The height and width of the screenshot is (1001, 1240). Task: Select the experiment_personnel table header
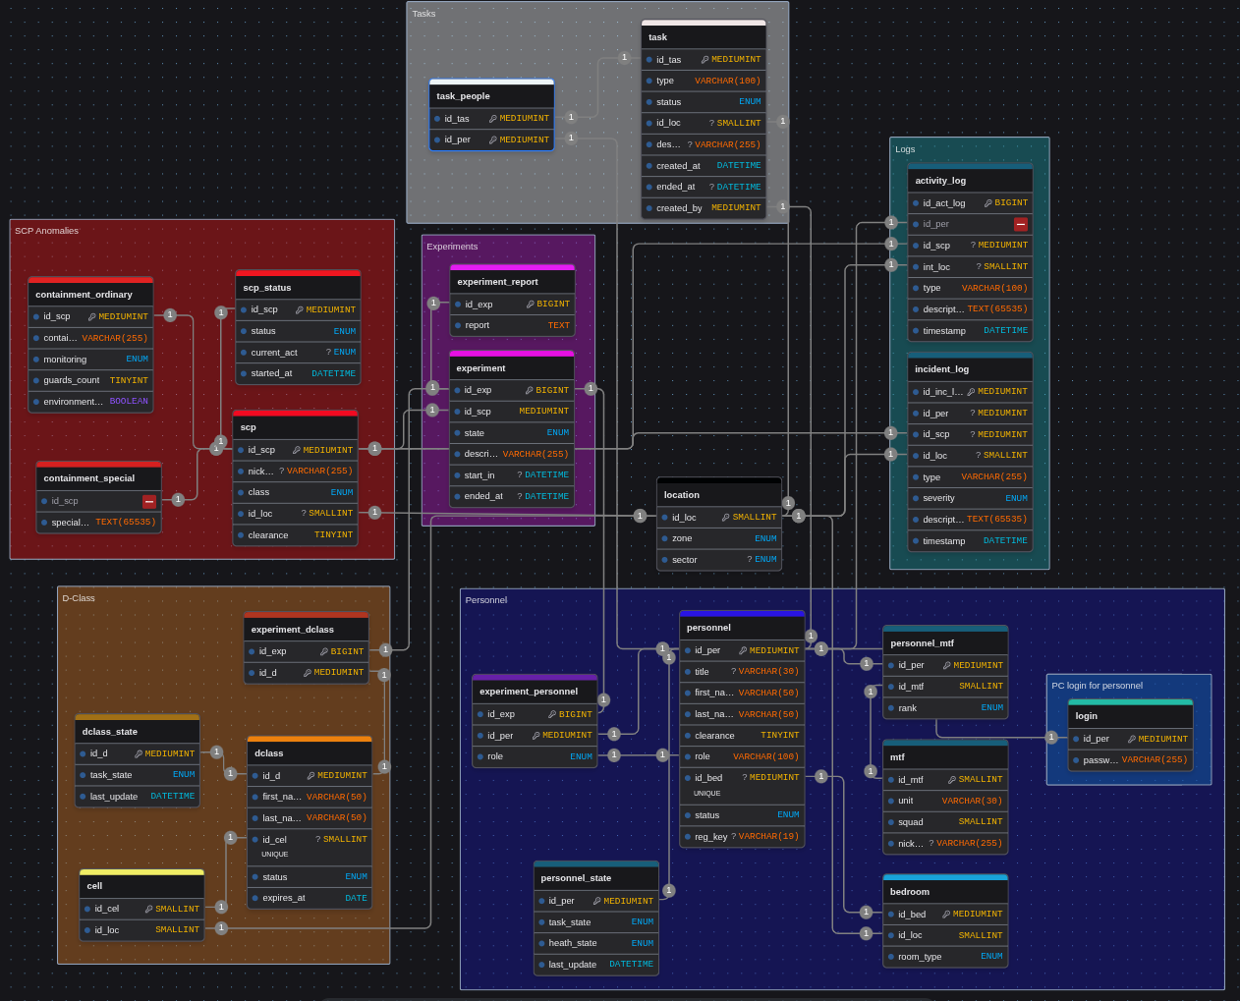pos(535,692)
